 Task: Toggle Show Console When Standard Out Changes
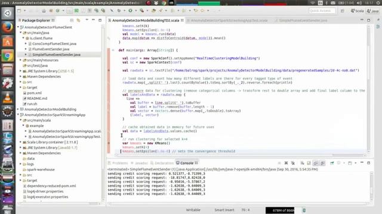pyautogui.click(x=316, y=163)
